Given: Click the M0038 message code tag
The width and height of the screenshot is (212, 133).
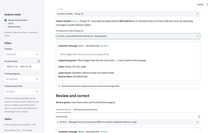Looking at the screenshot, I should click(x=81, y=132).
